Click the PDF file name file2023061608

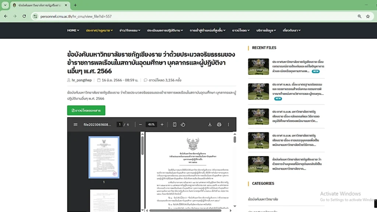[x=97, y=124]
